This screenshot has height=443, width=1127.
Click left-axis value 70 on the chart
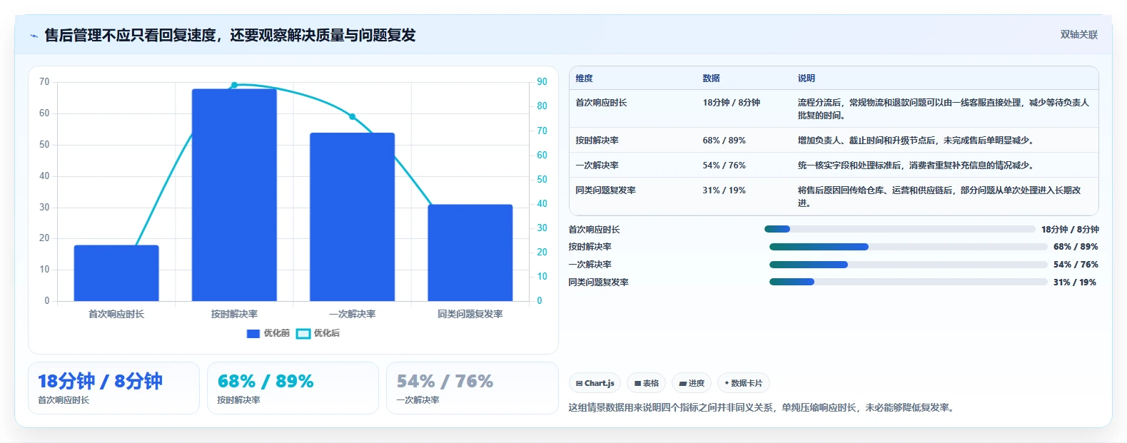point(44,82)
